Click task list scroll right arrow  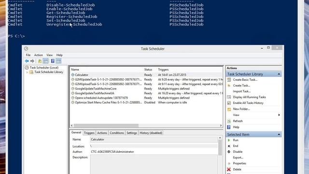[221, 126]
